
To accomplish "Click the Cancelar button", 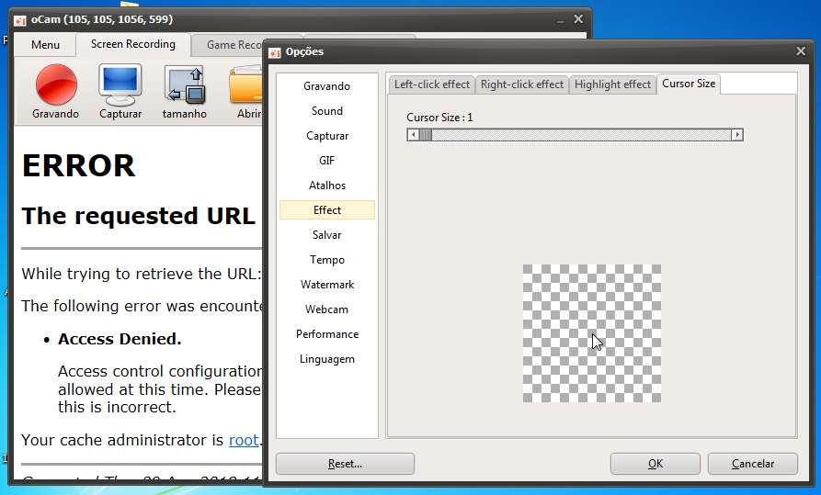I will tap(752, 464).
